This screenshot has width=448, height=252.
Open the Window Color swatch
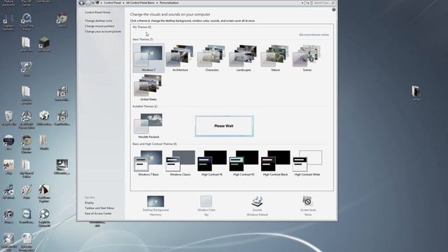click(206, 202)
